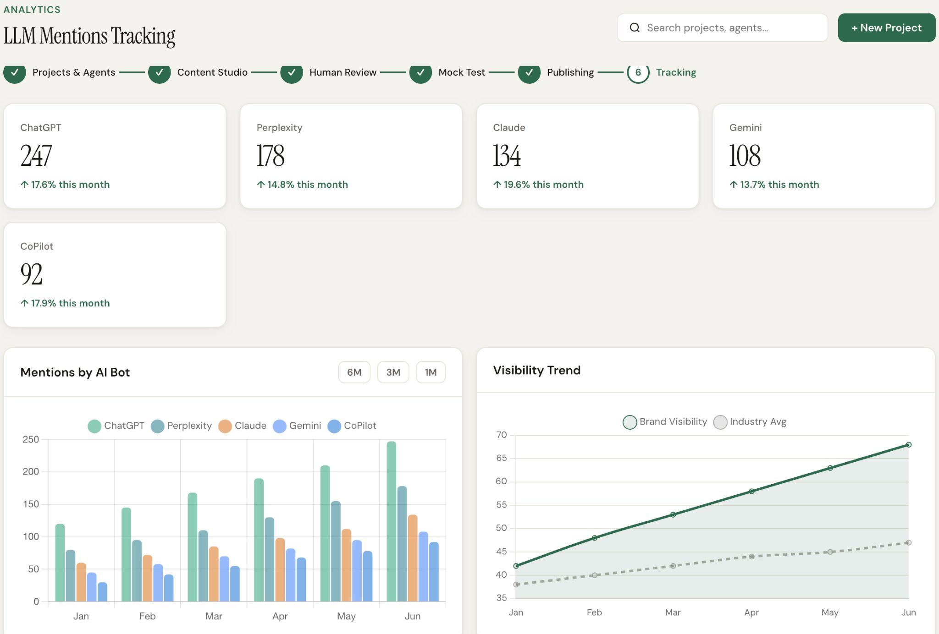The height and width of the screenshot is (634, 939).
Task: Open the Perplexity mentions card
Action: click(x=351, y=156)
